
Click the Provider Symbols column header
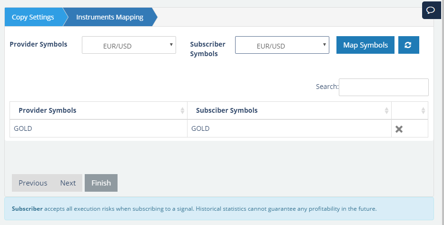point(99,110)
